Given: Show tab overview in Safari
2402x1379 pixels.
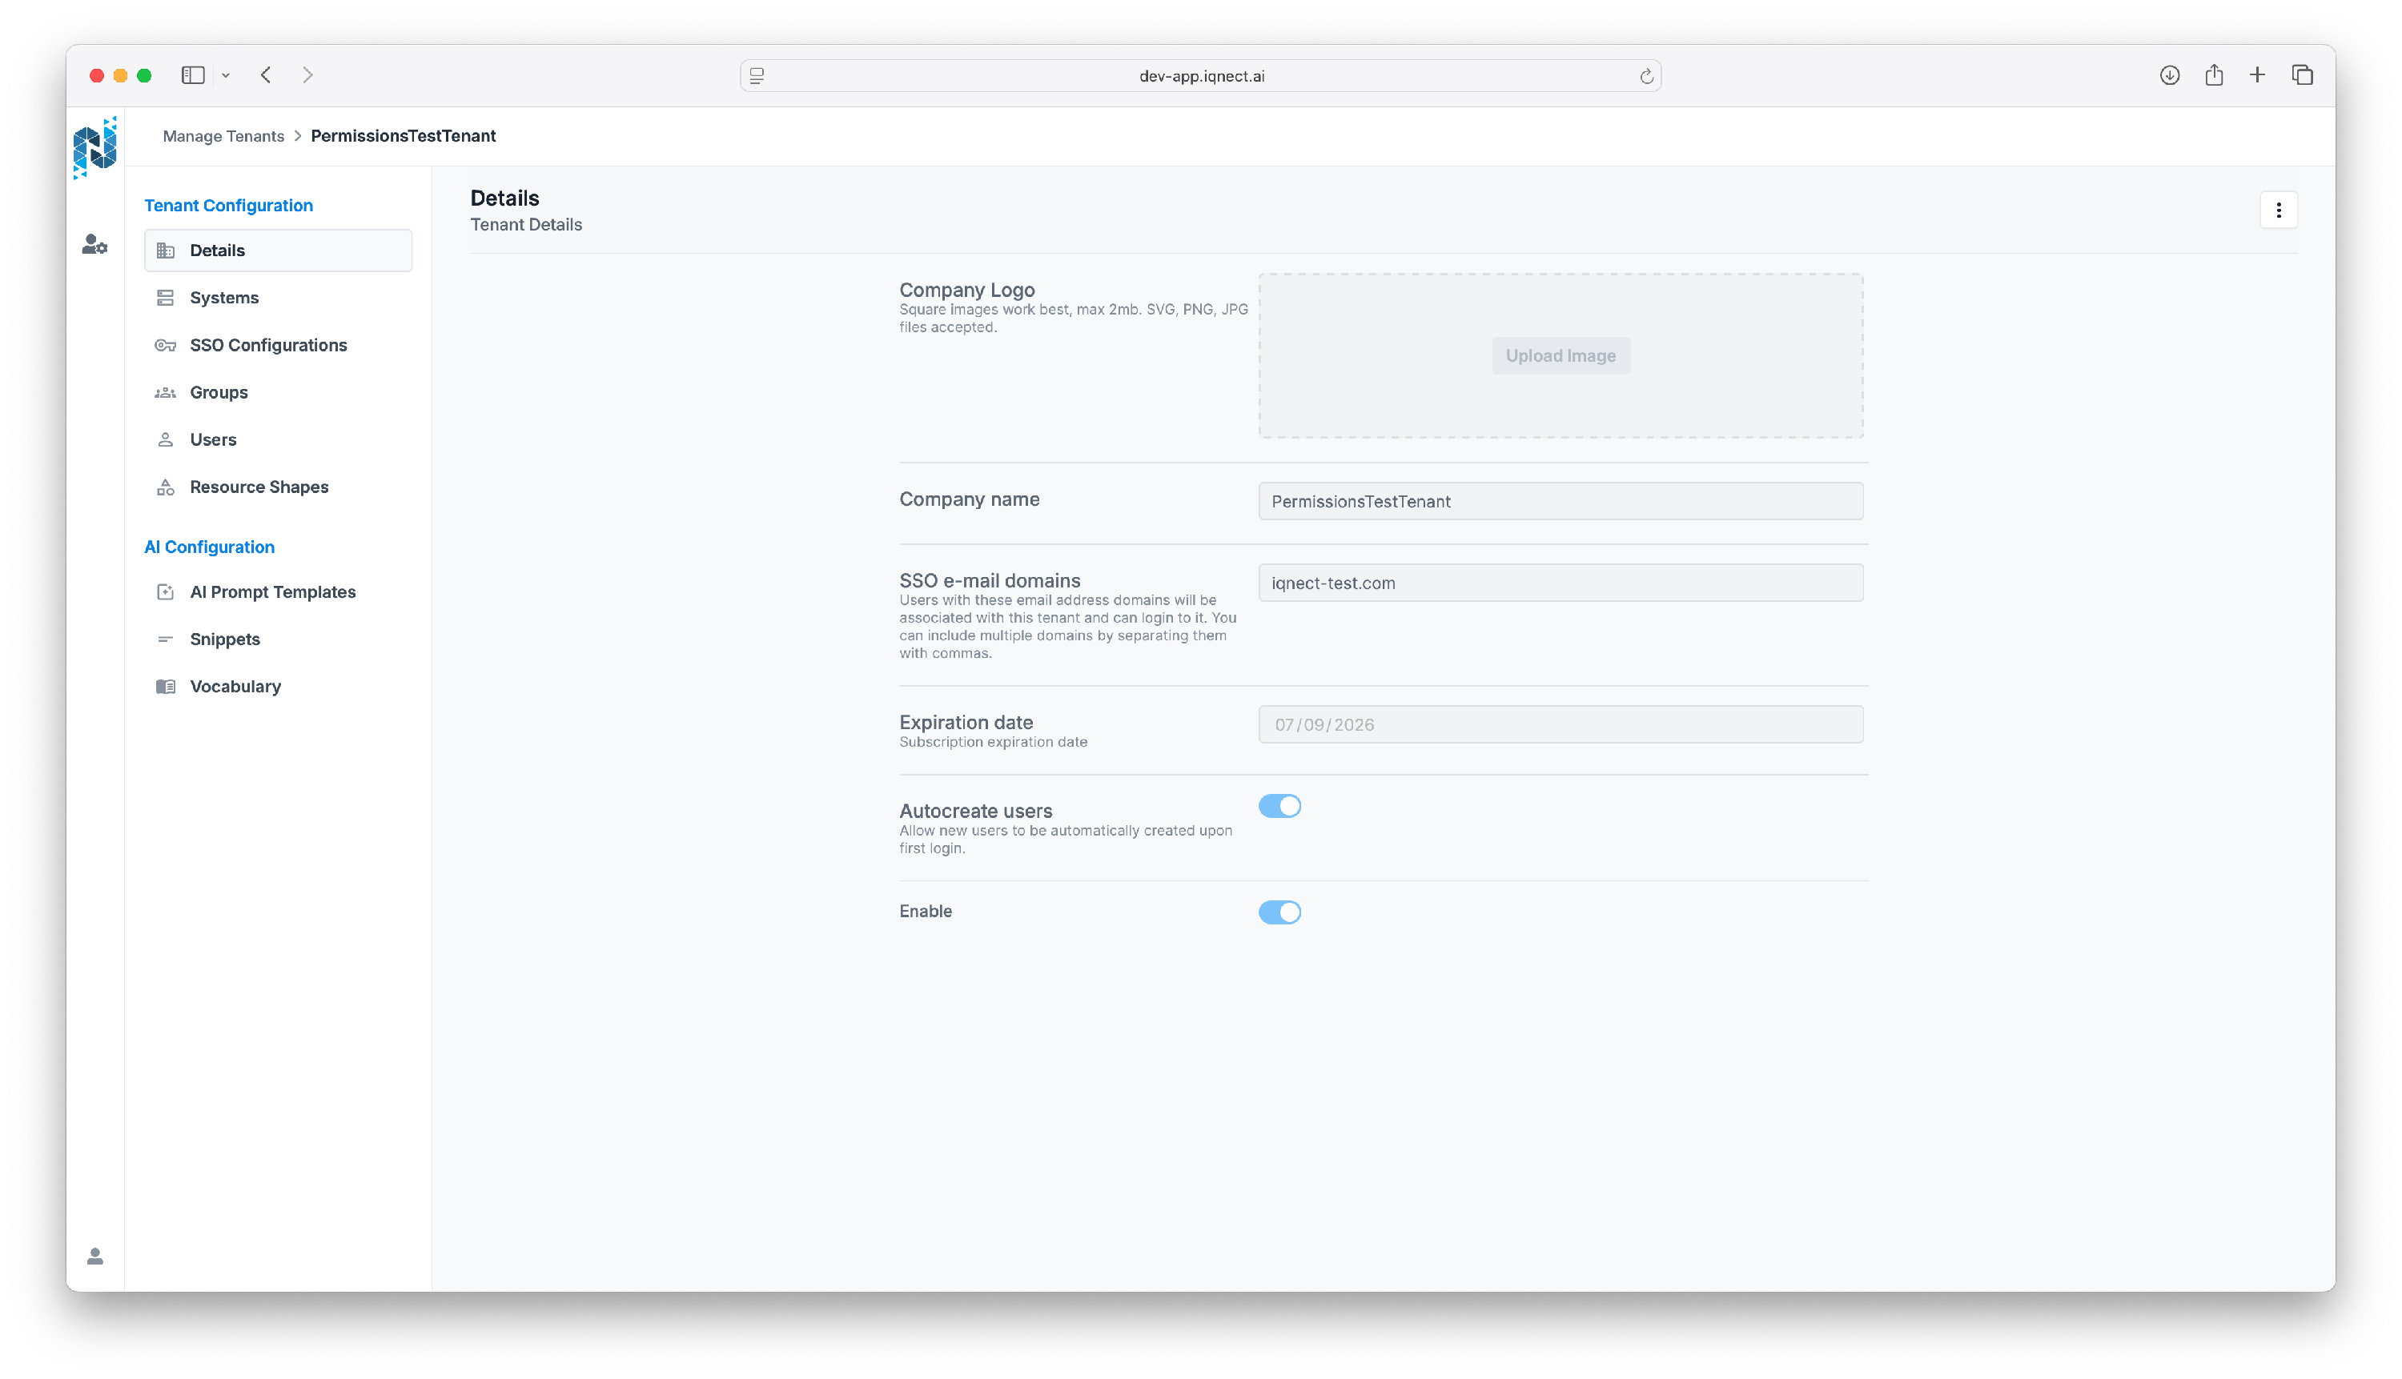Looking at the screenshot, I should (2302, 76).
